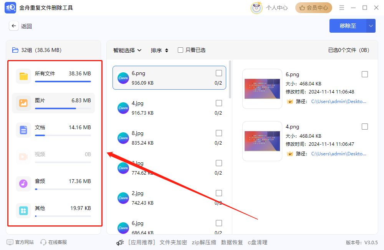Click the 所有文件 size progress bar

63,82
